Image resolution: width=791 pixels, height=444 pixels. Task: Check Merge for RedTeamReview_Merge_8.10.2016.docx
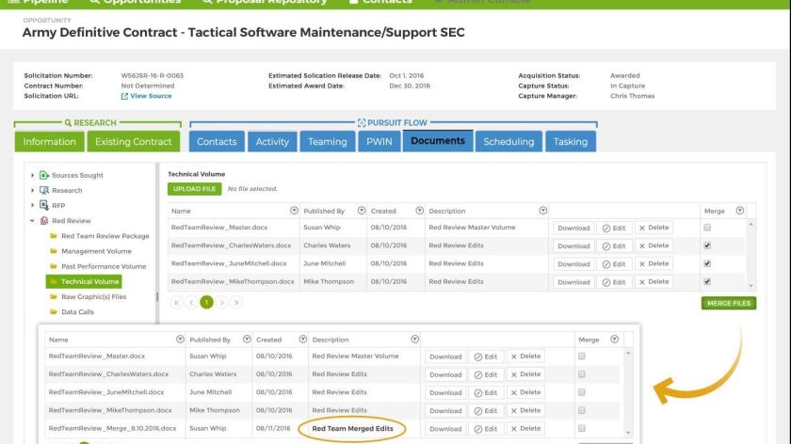click(x=582, y=428)
